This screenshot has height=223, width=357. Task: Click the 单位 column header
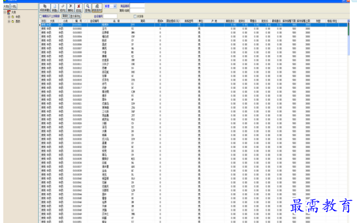tap(201, 21)
